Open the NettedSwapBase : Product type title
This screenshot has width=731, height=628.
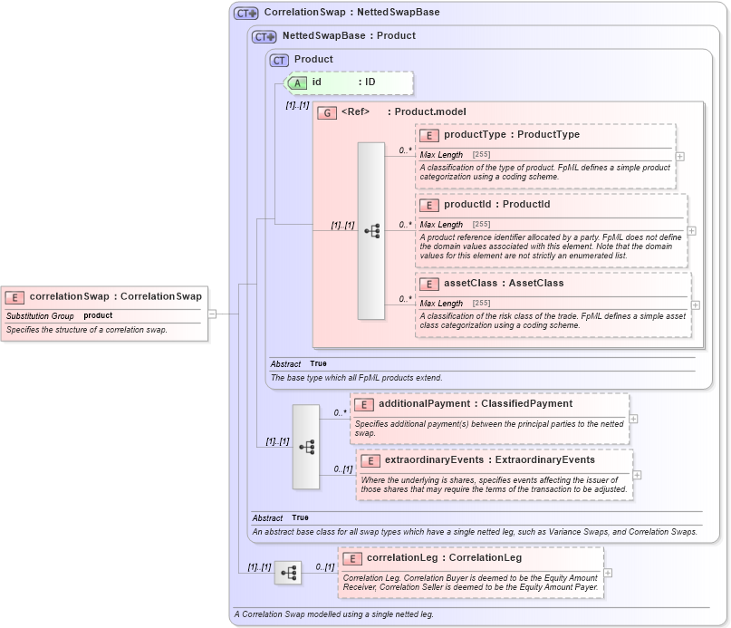[x=349, y=35]
